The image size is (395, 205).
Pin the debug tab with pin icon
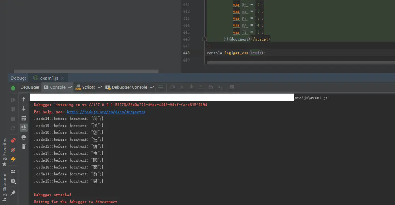pyautogui.click(x=13, y=193)
